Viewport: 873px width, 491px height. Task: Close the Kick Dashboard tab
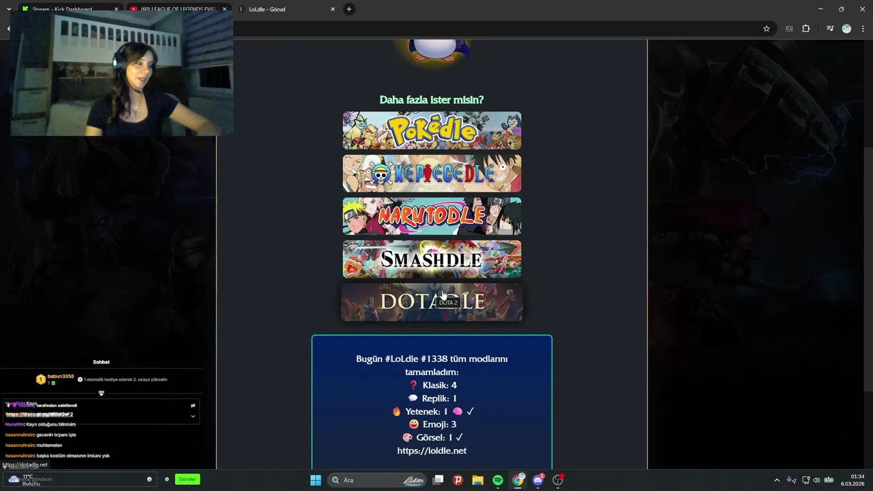pyautogui.click(x=116, y=9)
